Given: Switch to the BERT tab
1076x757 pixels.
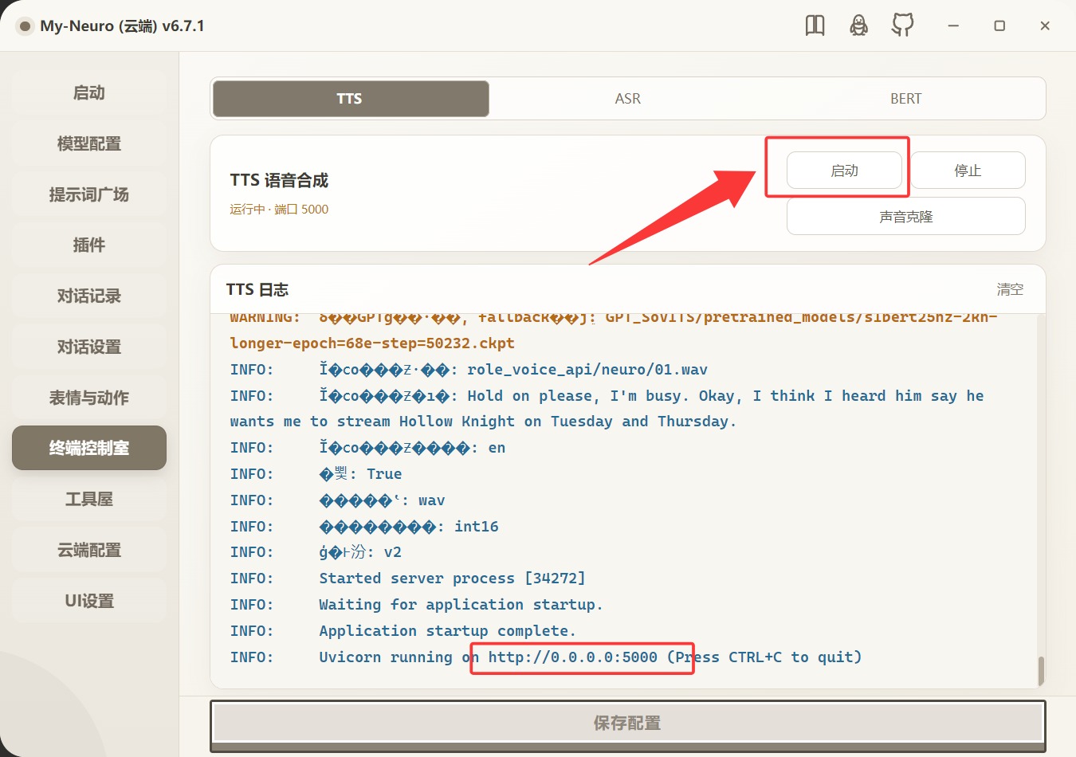Looking at the screenshot, I should pyautogui.click(x=905, y=99).
